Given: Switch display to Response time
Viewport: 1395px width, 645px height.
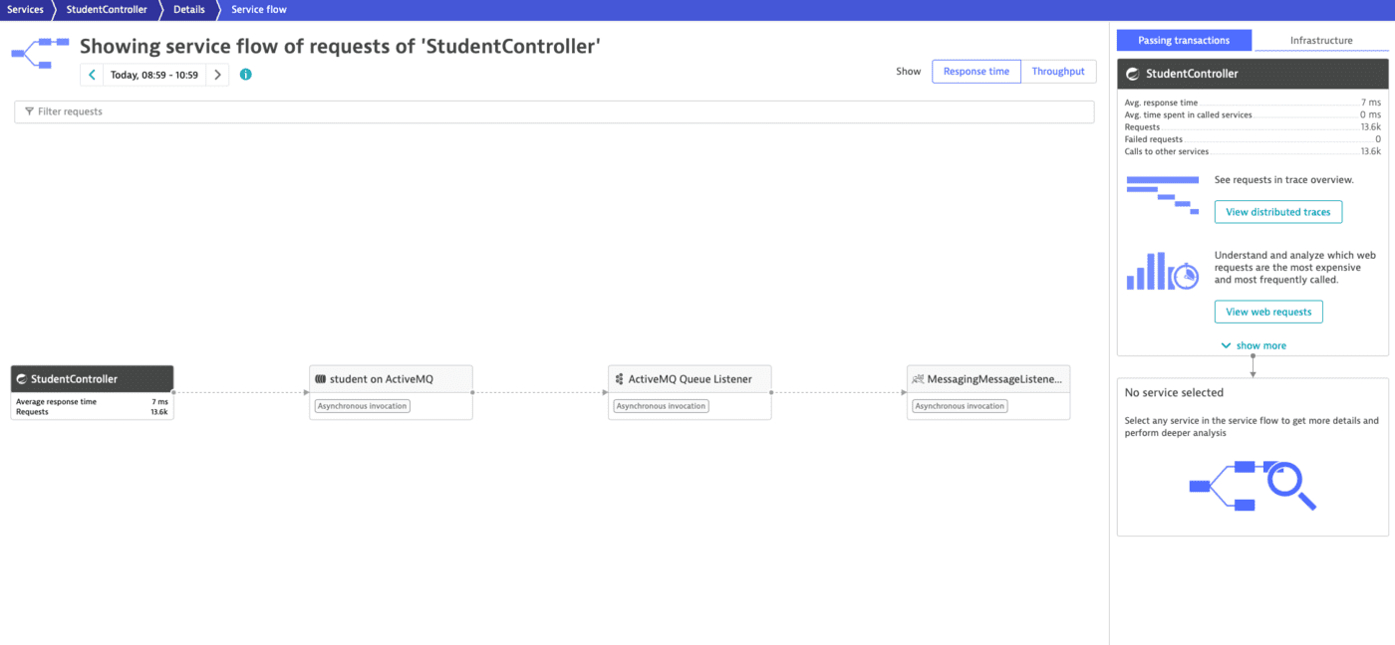Looking at the screenshot, I should 976,71.
